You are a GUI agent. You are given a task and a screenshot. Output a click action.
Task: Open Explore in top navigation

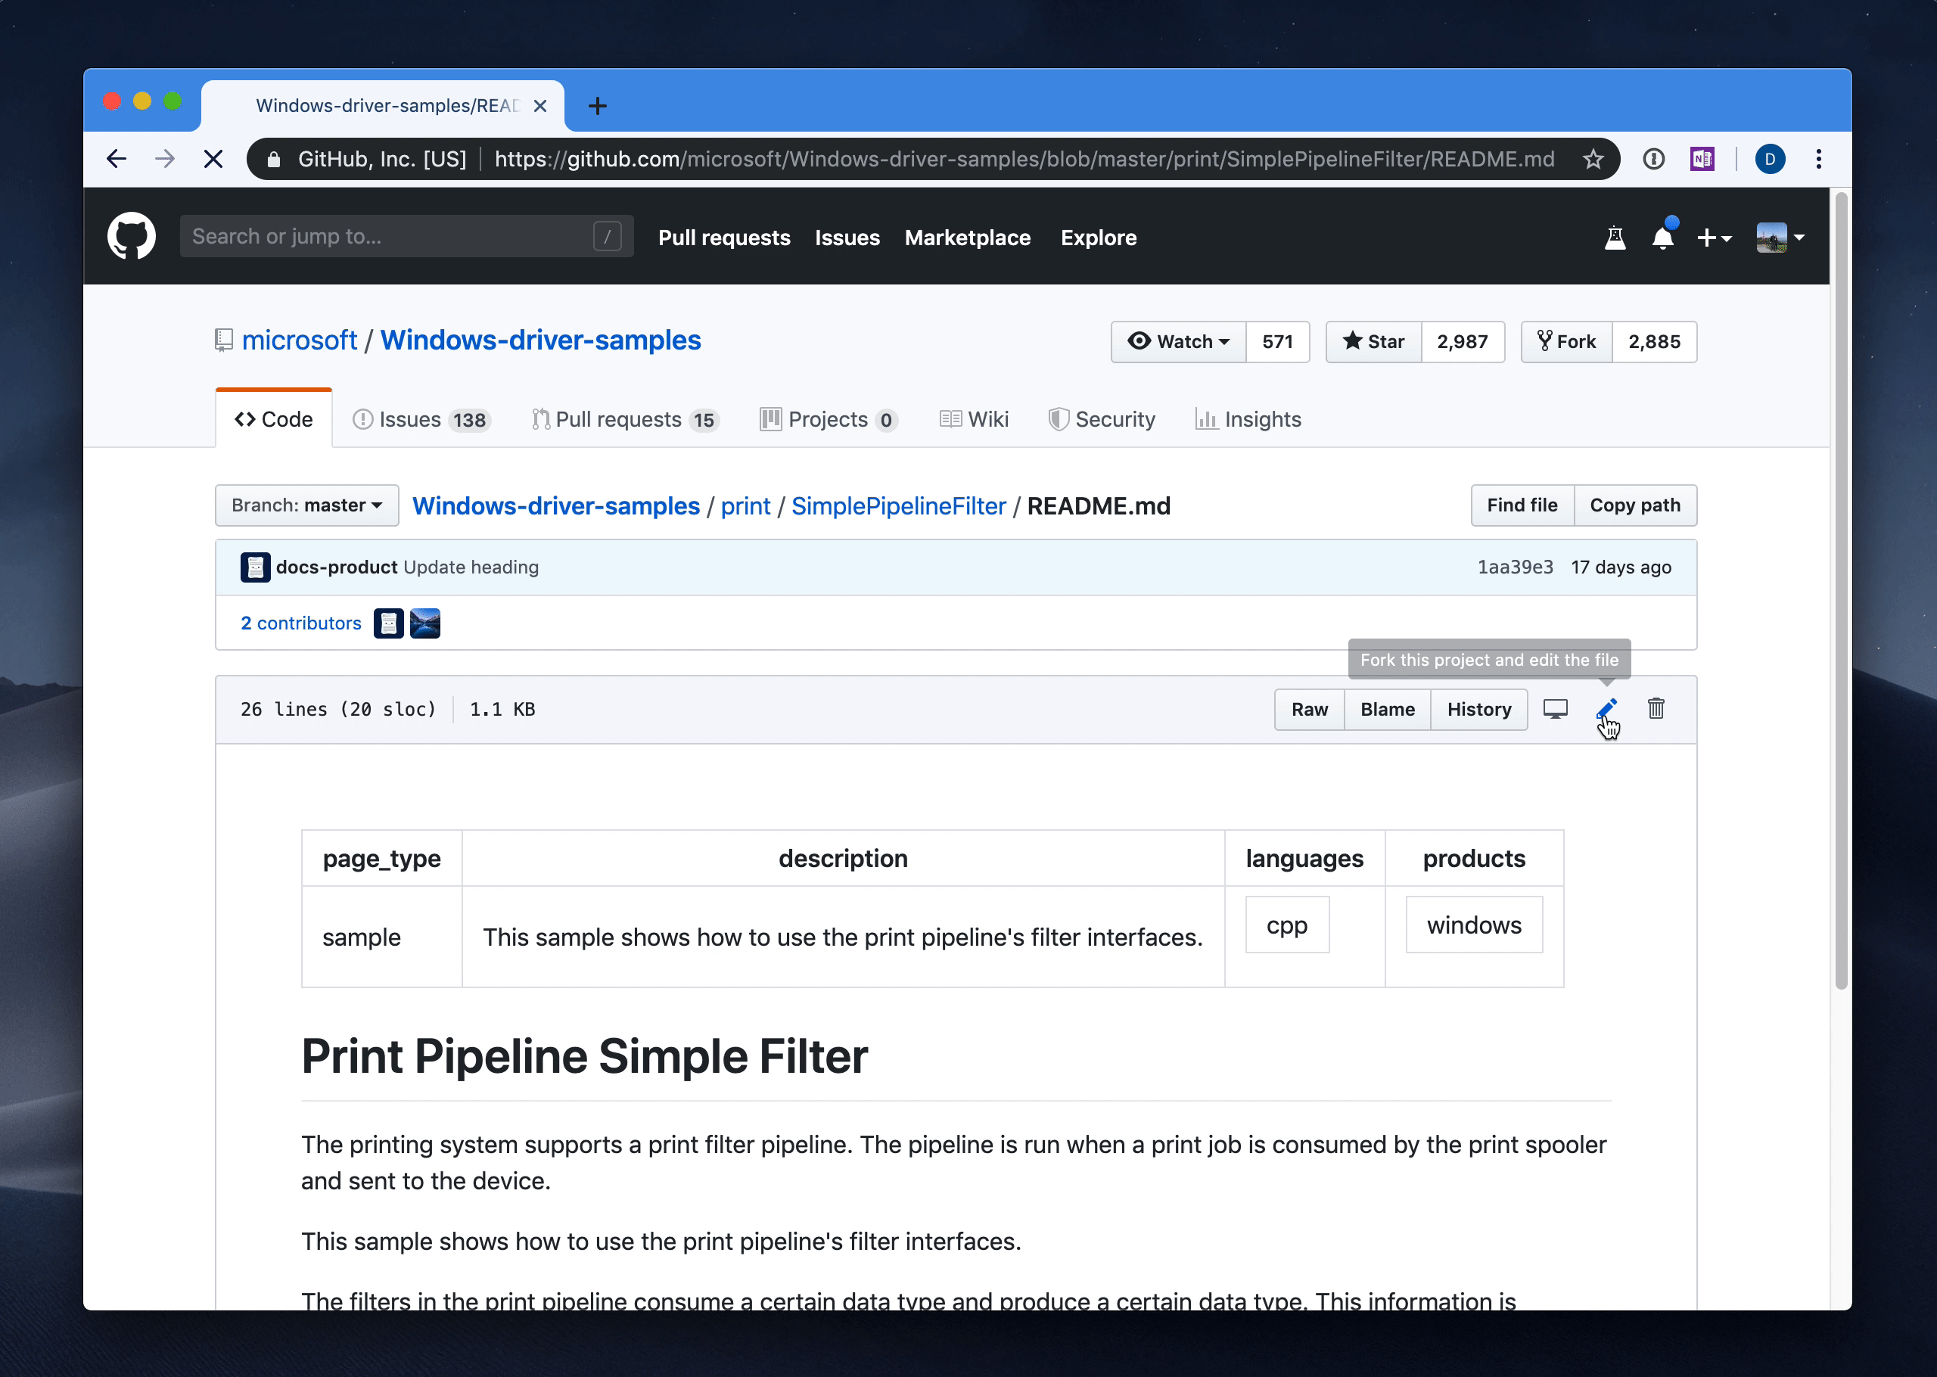point(1099,238)
